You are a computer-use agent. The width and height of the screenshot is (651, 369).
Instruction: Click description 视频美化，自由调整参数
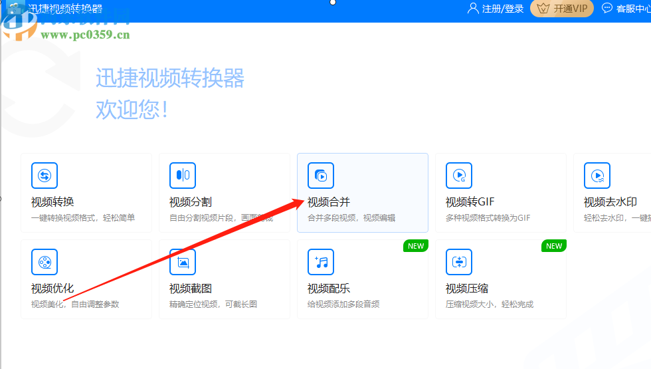[x=75, y=305]
